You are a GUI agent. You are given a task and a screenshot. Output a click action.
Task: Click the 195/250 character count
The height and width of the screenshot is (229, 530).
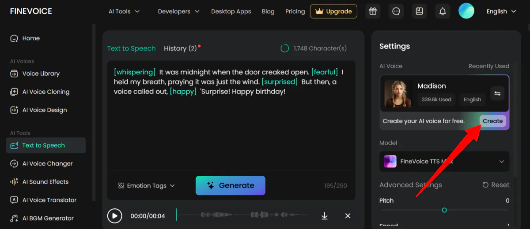[x=336, y=186]
